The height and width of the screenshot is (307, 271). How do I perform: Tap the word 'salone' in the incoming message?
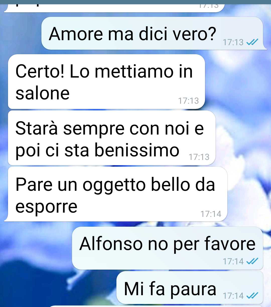(x=42, y=93)
